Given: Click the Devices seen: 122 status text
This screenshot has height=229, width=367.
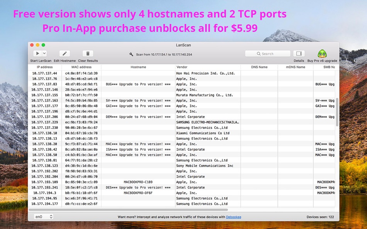Looking at the screenshot, I should click(320, 217).
